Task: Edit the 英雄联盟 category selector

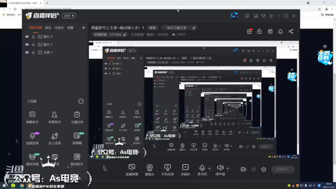Action: (x=110, y=34)
